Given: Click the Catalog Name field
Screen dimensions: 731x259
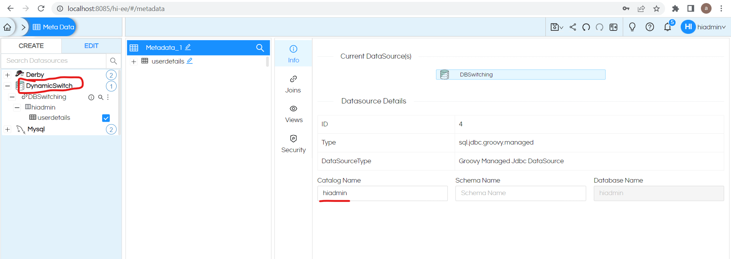Looking at the screenshot, I should point(382,193).
